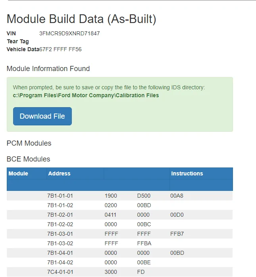This screenshot has height=277, width=256.
Task: Click the Download File button
Action: coord(42,116)
